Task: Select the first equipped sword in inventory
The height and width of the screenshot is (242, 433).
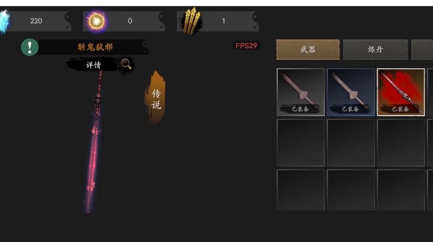Action: point(301,92)
